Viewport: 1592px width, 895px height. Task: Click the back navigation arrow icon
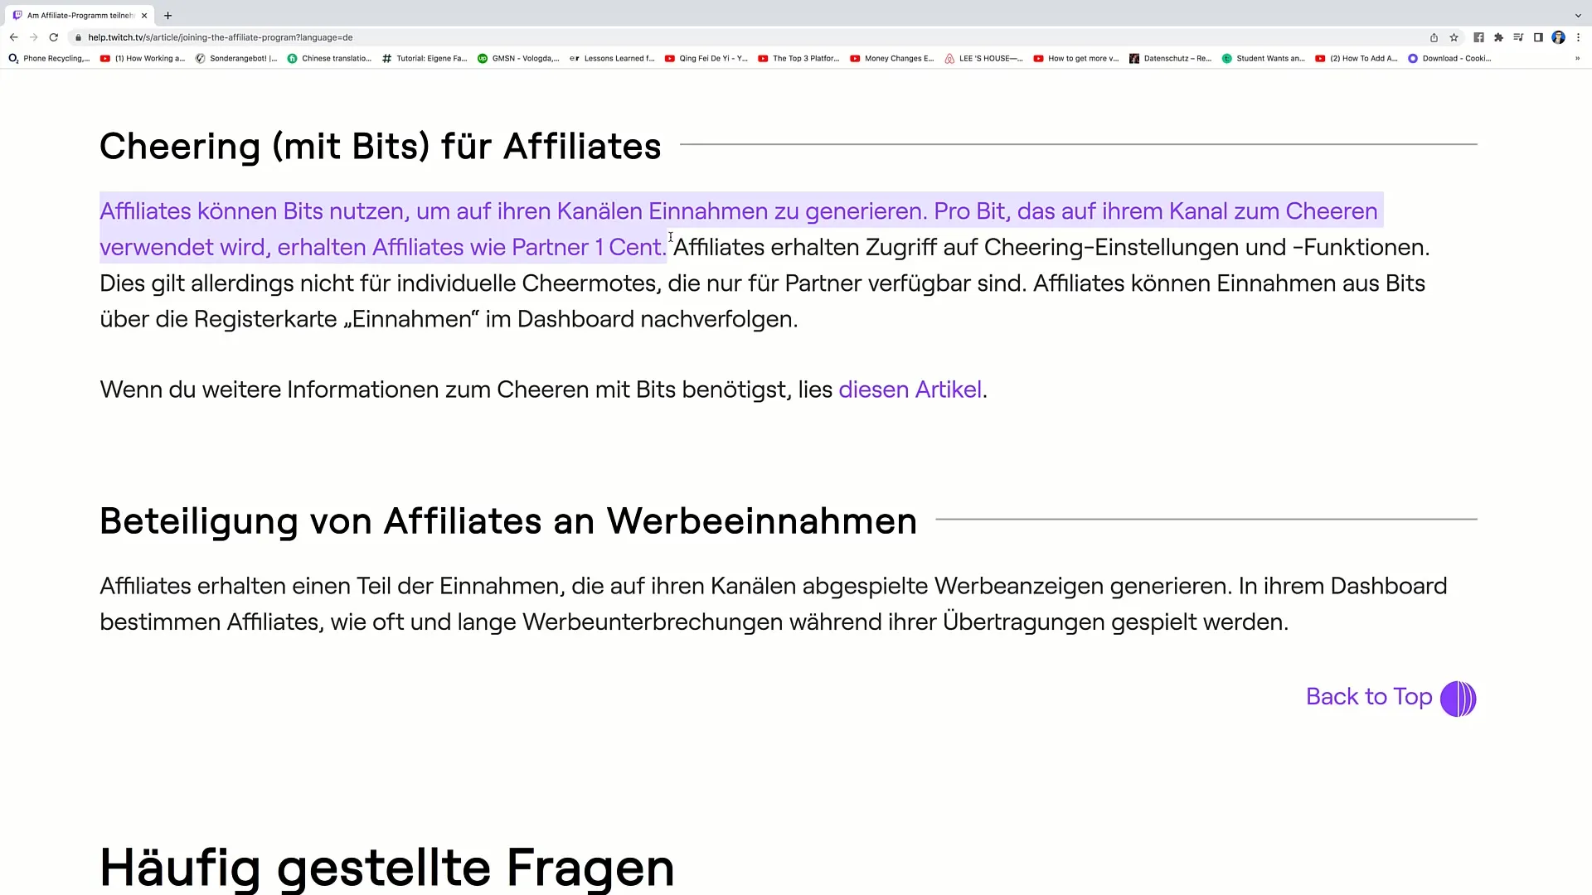(x=14, y=37)
